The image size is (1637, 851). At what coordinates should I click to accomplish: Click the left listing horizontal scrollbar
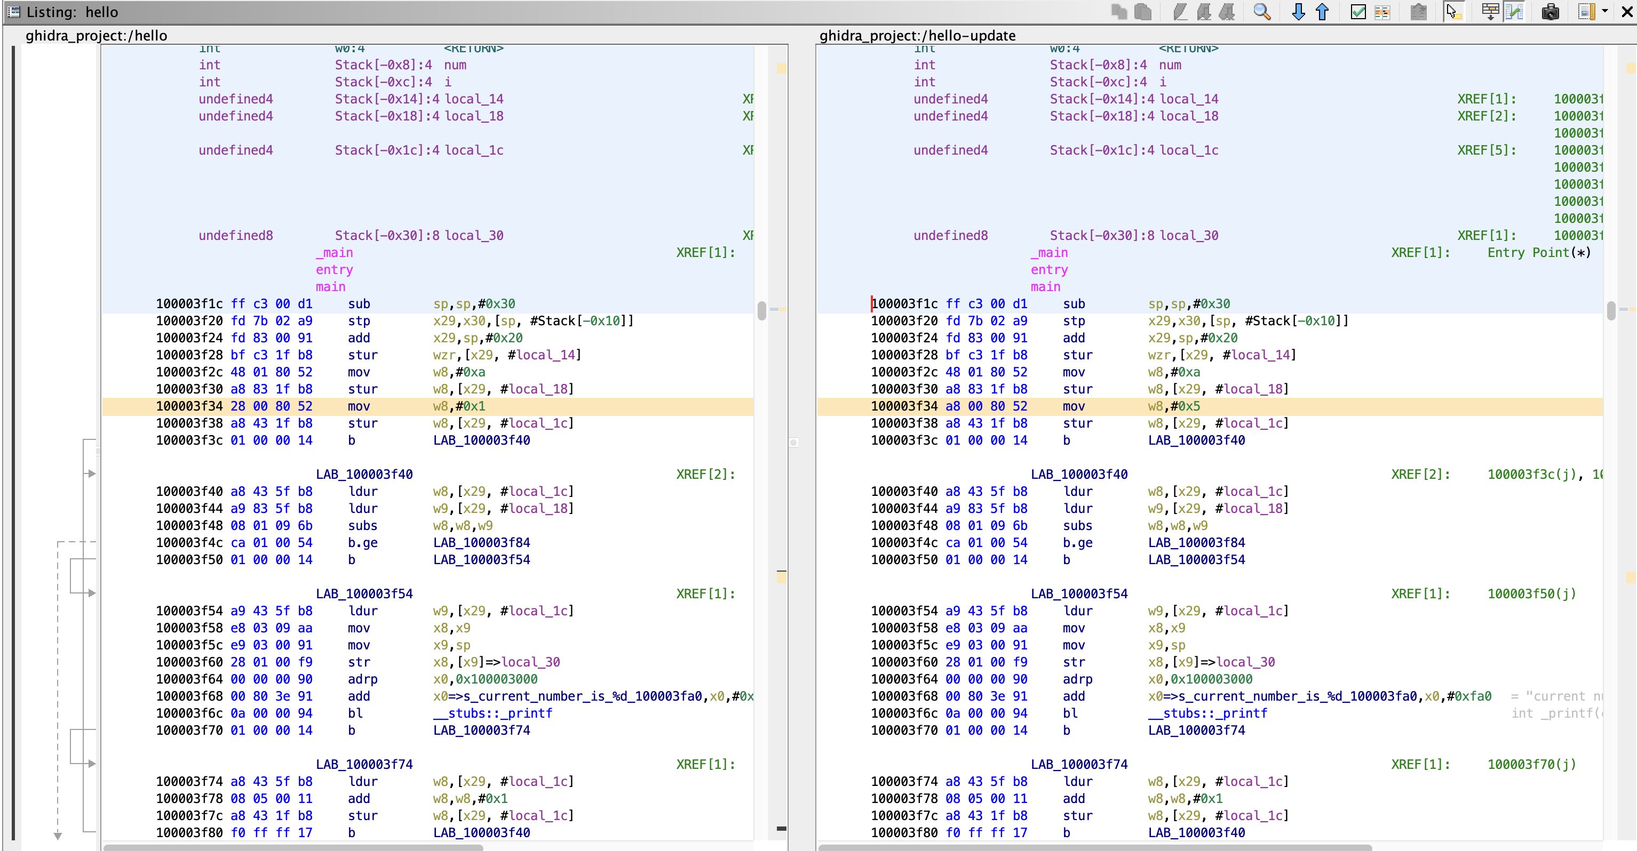click(x=293, y=847)
